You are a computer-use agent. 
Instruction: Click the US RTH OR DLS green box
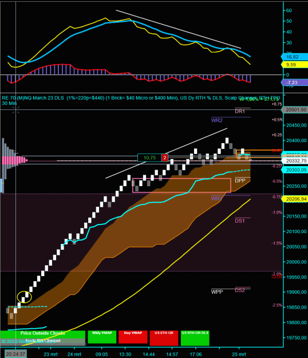[x=195, y=338]
